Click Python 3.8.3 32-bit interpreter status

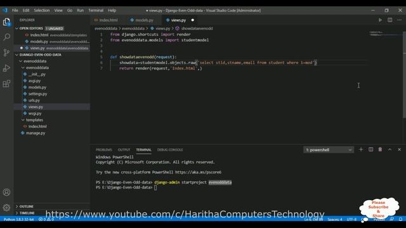(18, 219)
